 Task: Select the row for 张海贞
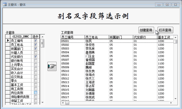117,75
